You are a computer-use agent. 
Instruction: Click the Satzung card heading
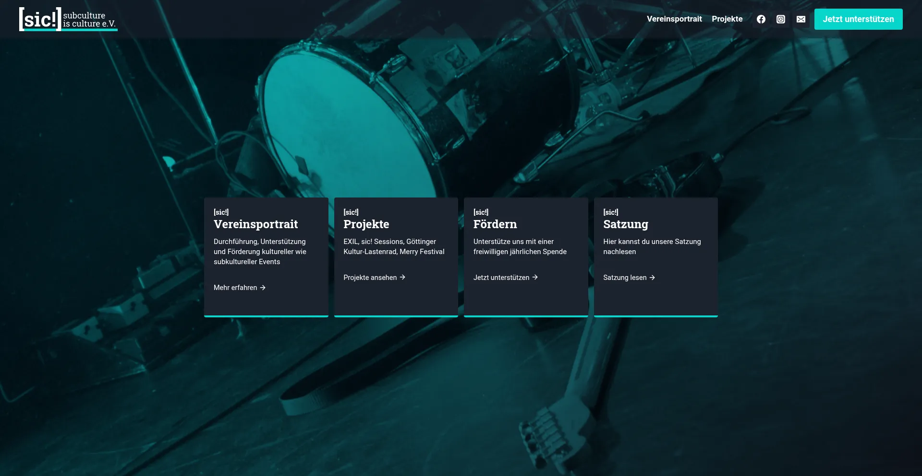(x=626, y=224)
